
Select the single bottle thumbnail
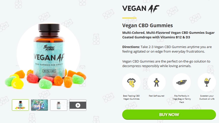(x=59, y=105)
